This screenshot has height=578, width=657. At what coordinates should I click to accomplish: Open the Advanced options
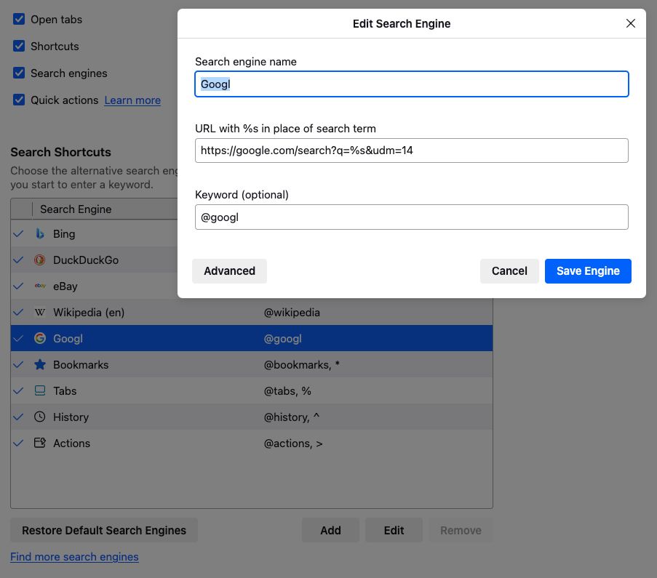[x=229, y=270]
